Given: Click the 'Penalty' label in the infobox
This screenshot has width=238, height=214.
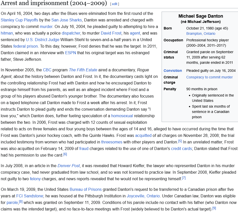Looking at the screenshot, I should point(170,89).
